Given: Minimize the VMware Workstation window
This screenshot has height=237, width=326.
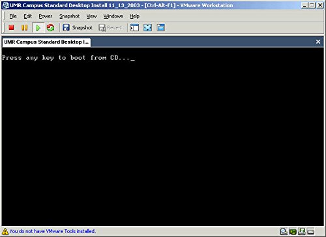Looking at the screenshot, I should coord(304,5).
